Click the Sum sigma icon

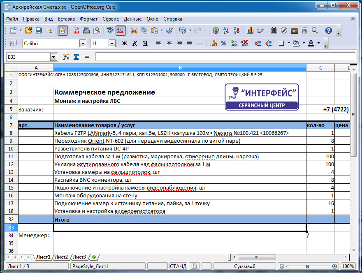(x=76, y=57)
